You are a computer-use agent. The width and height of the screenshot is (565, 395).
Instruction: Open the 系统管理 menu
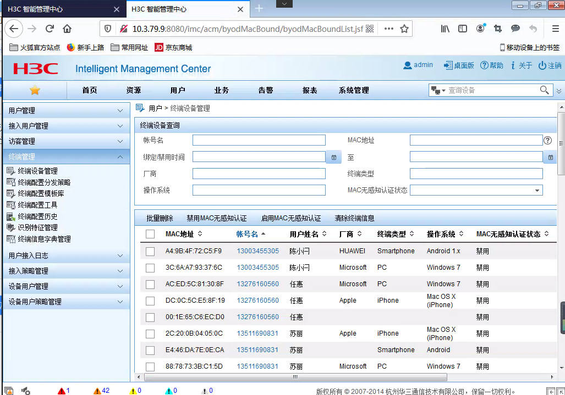tap(353, 90)
